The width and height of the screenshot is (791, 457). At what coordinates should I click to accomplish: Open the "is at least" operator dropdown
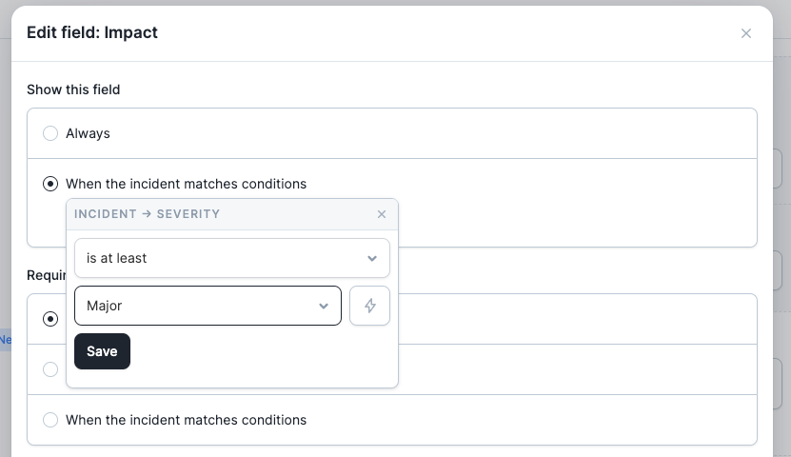point(231,258)
